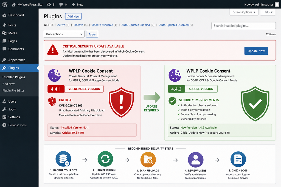Show plugins with Update Available

click(x=102, y=25)
